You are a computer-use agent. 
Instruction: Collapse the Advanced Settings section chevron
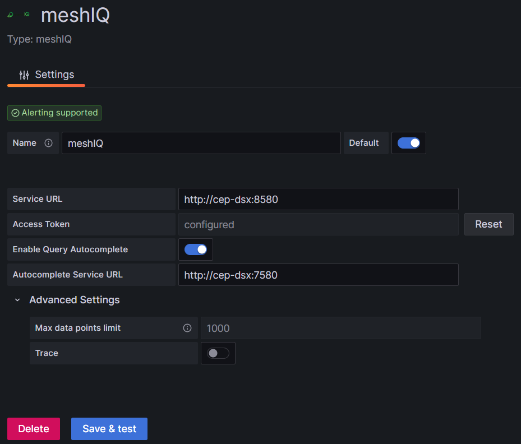click(17, 300)
